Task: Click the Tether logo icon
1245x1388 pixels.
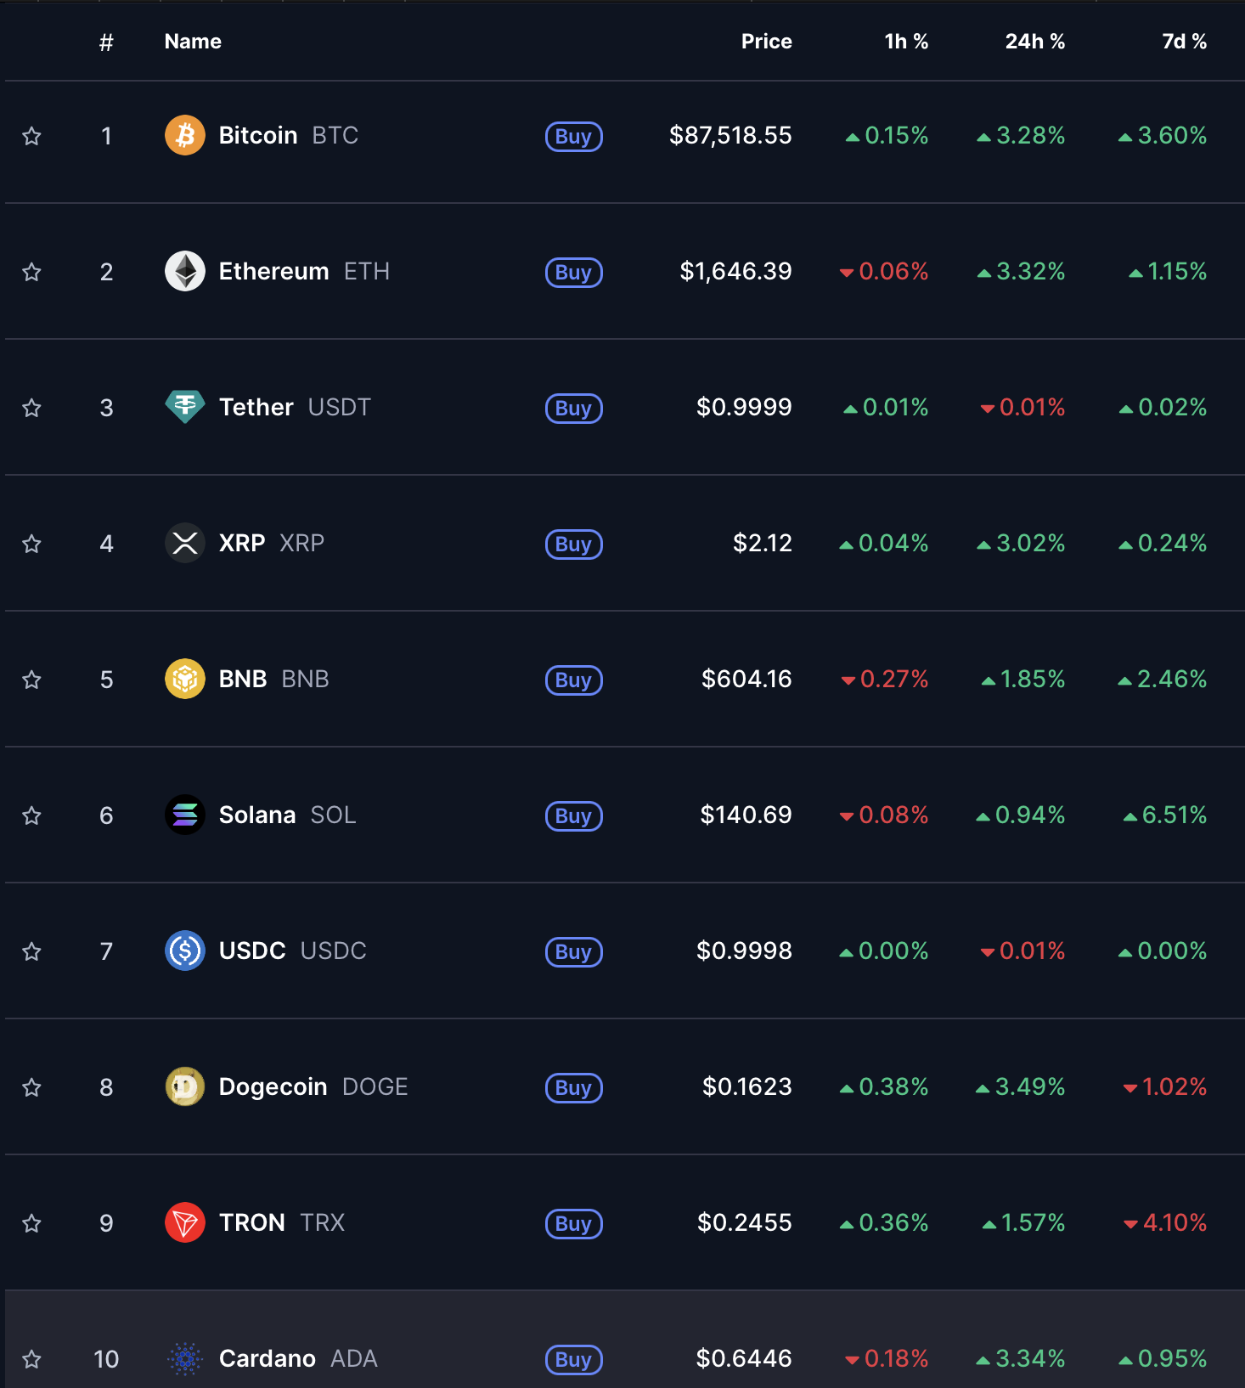Action: (184, 407)
